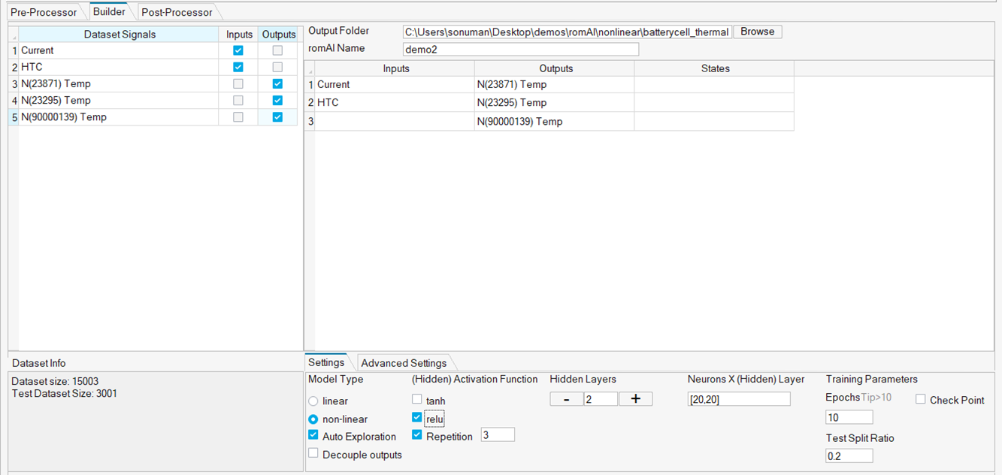Screen dimensions: 1002x475
Task: Click the Test Split Ratio field
Action: click(849, 456)
